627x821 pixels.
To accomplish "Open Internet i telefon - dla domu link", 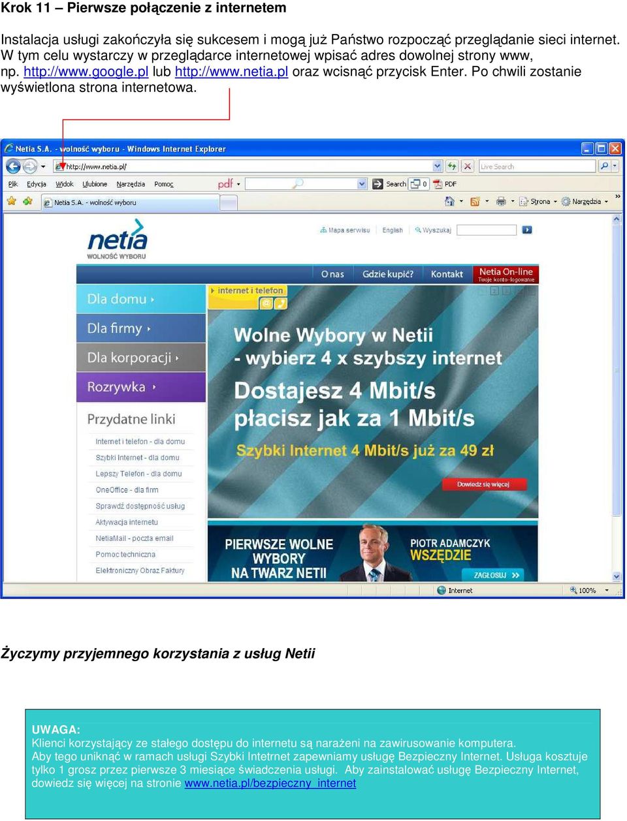I will 140,441.
